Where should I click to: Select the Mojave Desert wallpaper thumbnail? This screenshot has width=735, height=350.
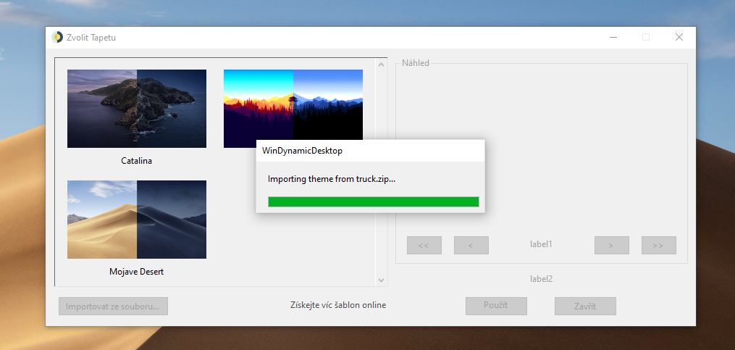[x=137, y=220]
